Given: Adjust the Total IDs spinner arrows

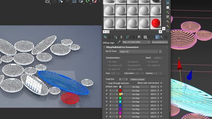Looking at the screenshot, I should 127,79.
